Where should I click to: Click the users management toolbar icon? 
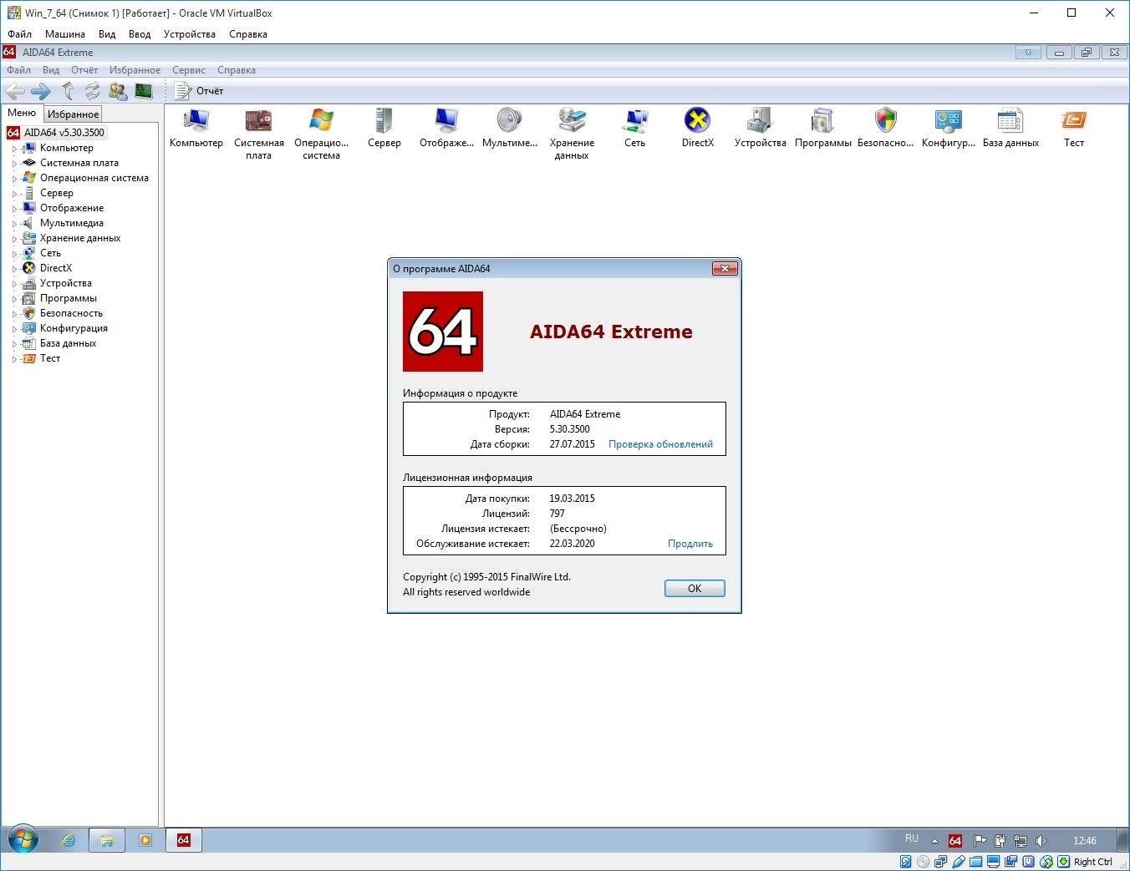(118, 91)
